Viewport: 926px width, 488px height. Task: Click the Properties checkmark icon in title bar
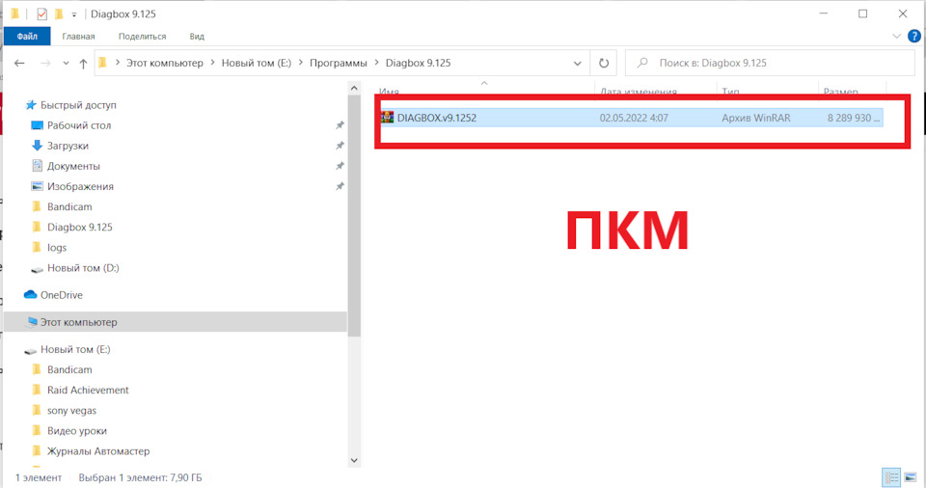pos(41,14)
